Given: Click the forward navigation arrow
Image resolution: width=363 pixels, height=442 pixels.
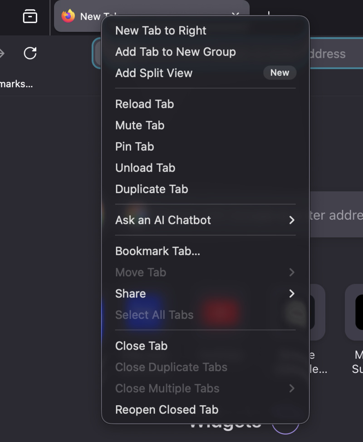Looking at the screenshot, I should pos(2,53).
